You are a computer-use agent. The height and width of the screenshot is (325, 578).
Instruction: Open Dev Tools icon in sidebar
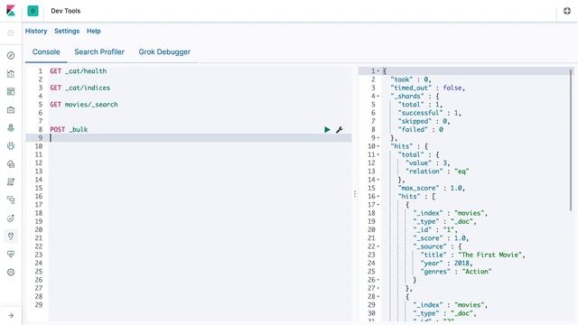(x=11, y=237)
